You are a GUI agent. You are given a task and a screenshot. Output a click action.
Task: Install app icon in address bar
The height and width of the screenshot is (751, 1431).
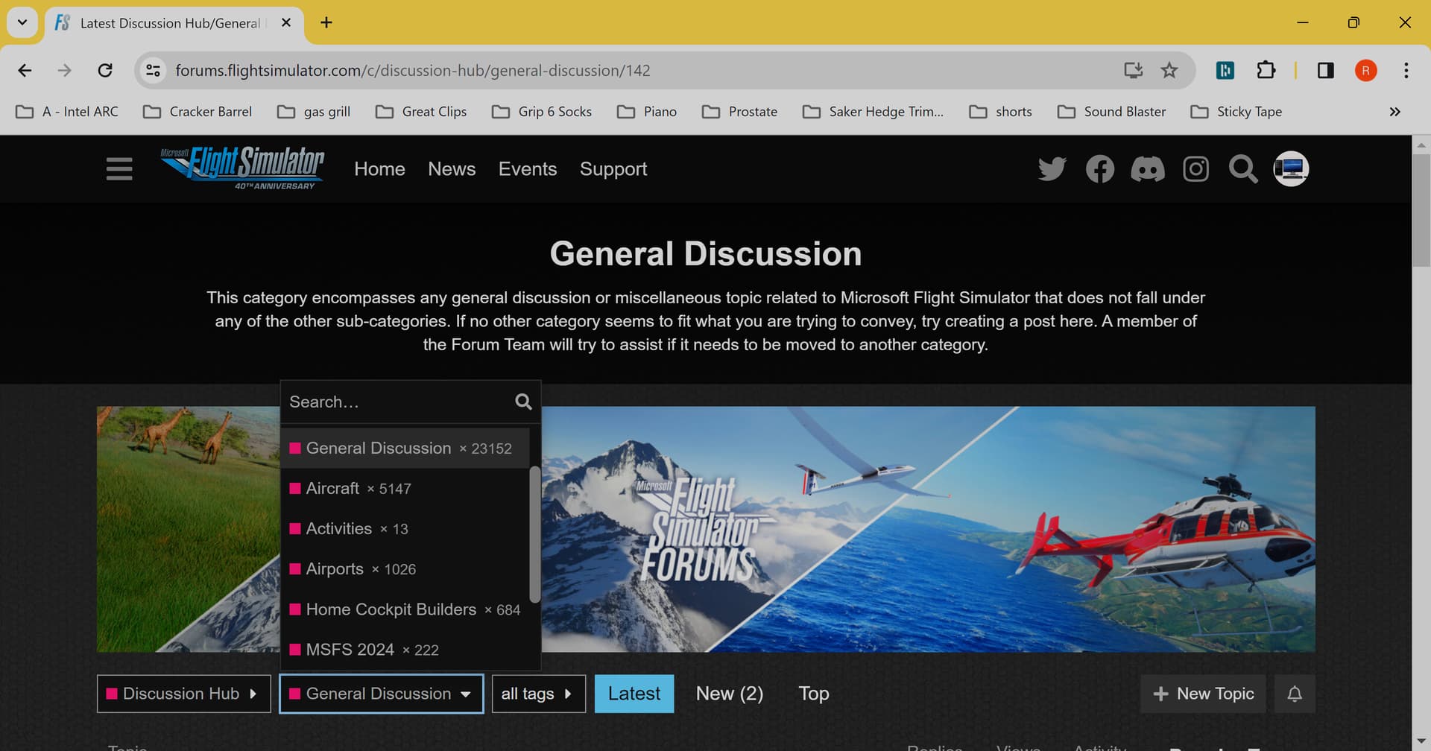pyautogui.click(x=1133, y=70)
